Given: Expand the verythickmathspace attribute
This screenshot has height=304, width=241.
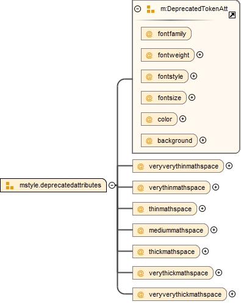Looking at the screenshot, I should click(x=218, y=273).
